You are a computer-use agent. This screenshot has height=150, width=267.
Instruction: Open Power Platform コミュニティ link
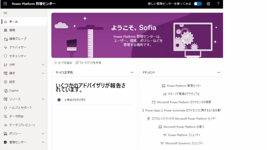[x=184, y=135]
